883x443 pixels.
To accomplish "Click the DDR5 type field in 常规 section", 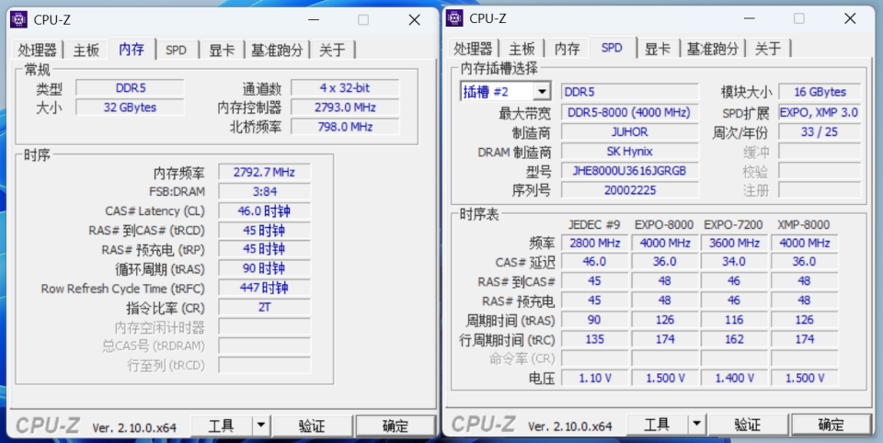I will click(x=130, y=88).
